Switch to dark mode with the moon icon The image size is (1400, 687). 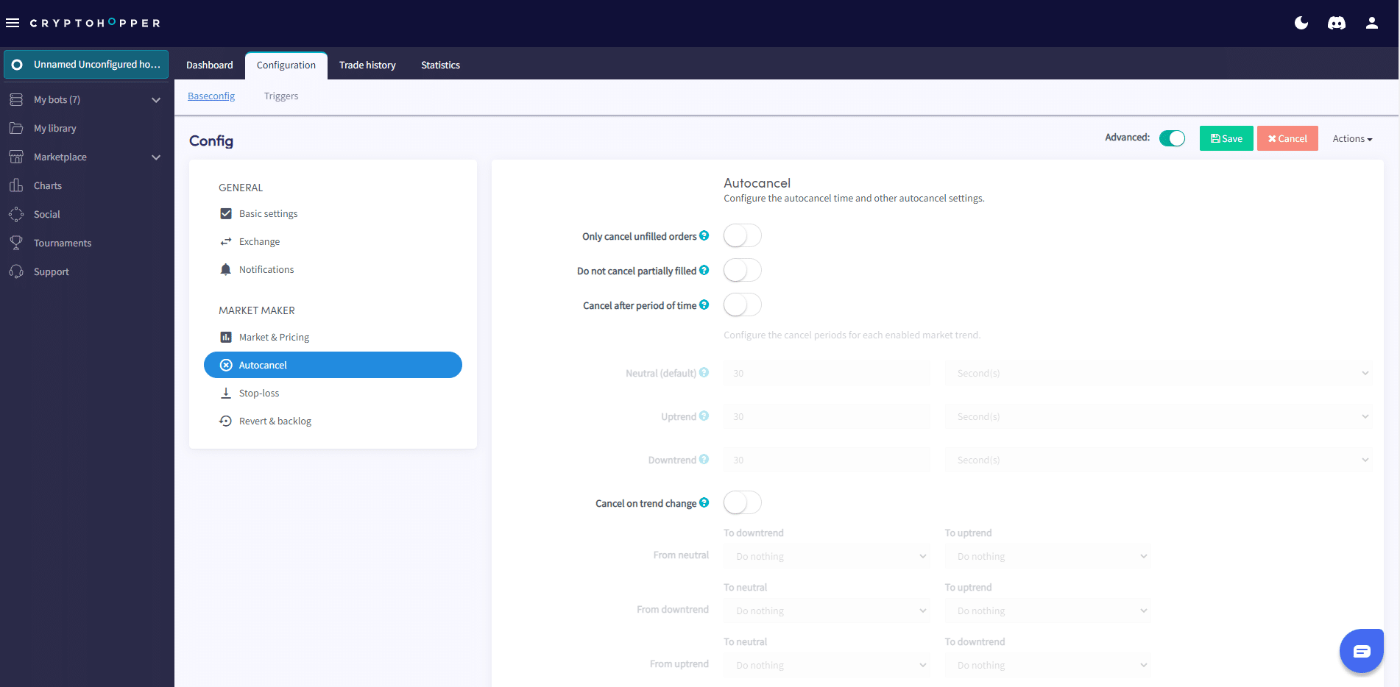pos(1301,23)
